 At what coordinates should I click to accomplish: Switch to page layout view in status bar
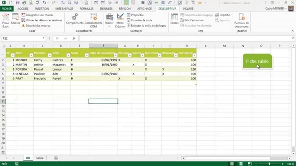[x=241, y=164]
